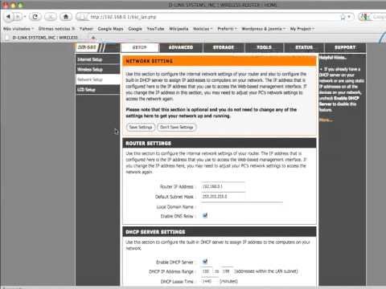This screenshot has height=289, width=386.
Task: Open the Wikipedia bookmark
Action: pyautogui.click(x=179, y=29)
